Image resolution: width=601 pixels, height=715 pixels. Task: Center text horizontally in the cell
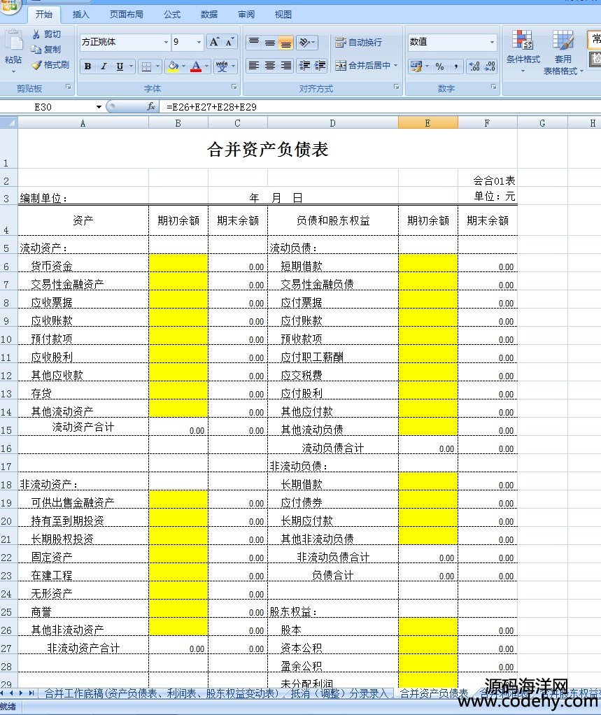(x=270, y=66)
